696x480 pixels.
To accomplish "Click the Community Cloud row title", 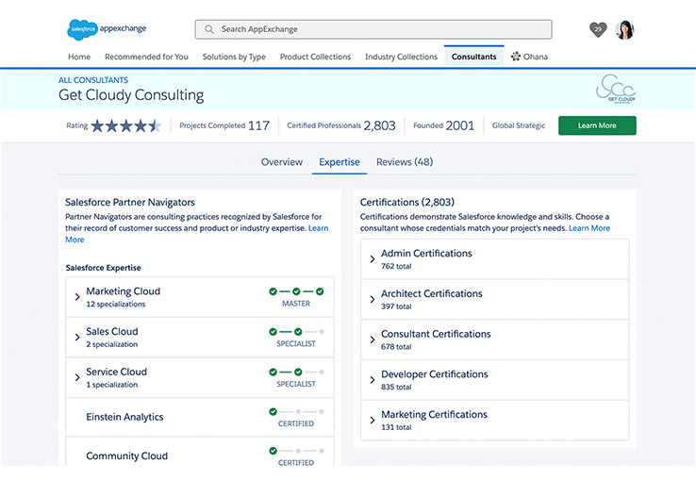I will pos(127,456).
